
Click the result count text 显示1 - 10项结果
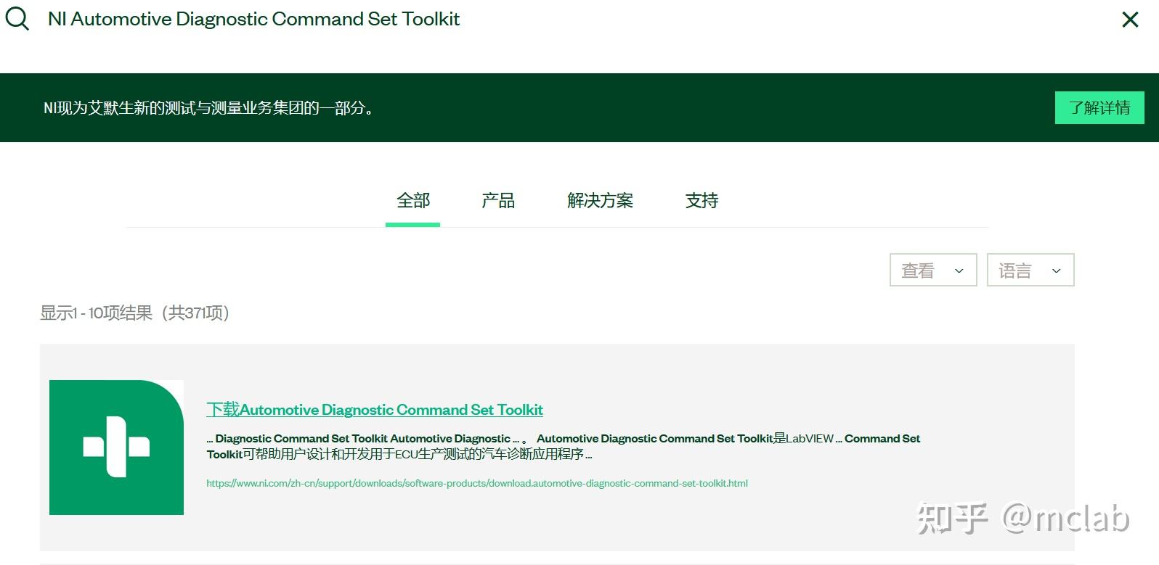pyautogui.click(x=135, y=313)
